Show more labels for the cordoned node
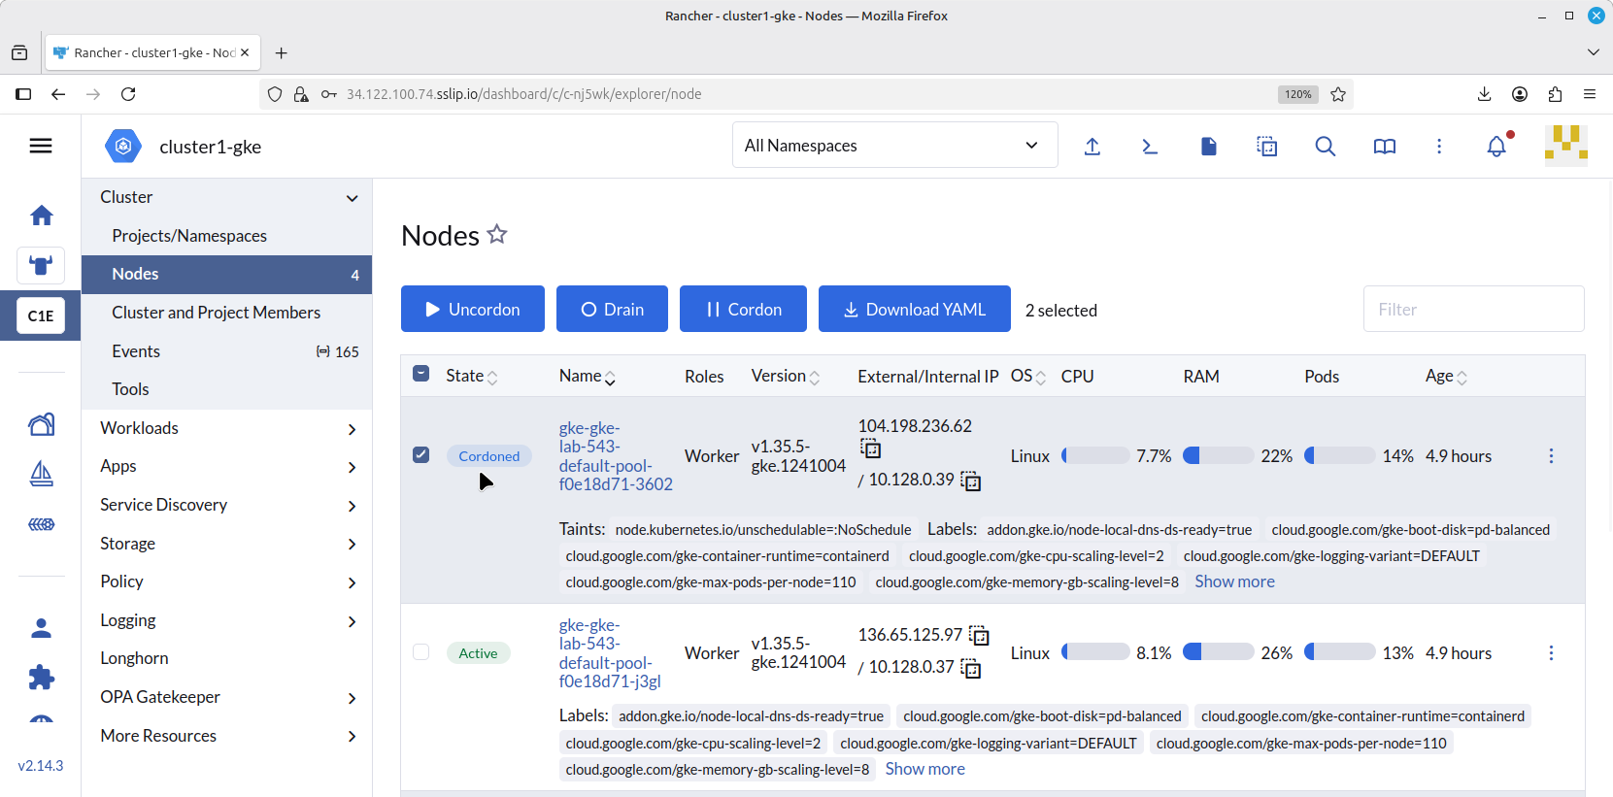 click(x=1234, y=581)
